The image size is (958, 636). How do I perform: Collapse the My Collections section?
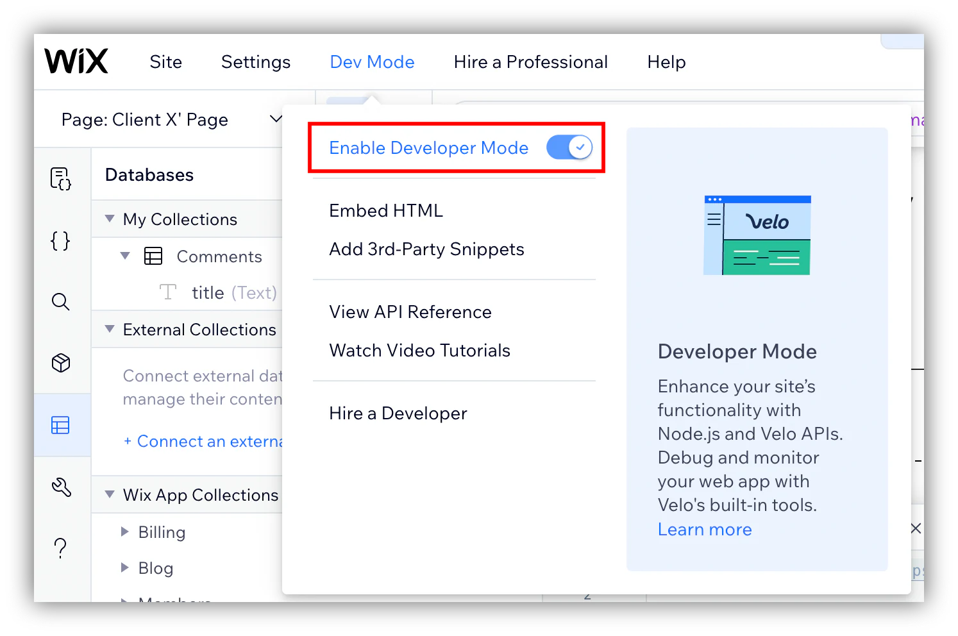[x=110, y=219]
